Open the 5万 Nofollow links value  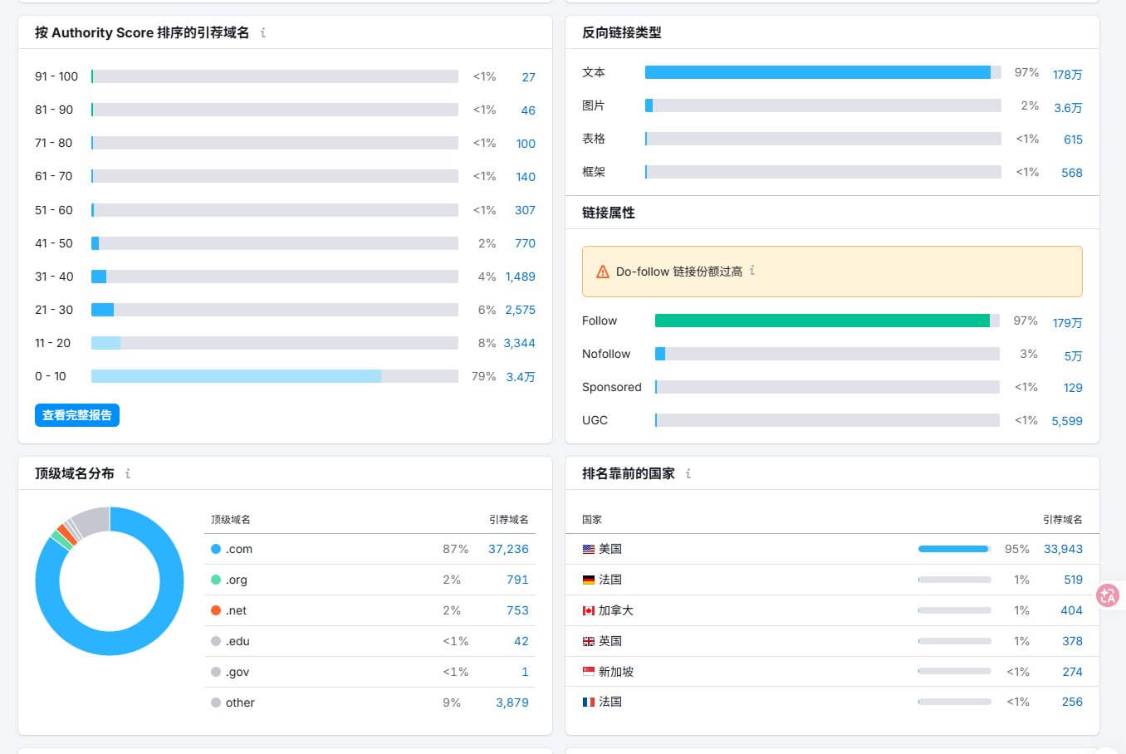coord(1074,356)
